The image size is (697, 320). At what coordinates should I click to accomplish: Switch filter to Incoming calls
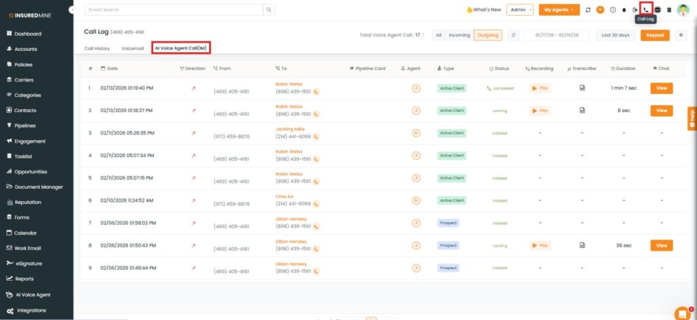459,35
